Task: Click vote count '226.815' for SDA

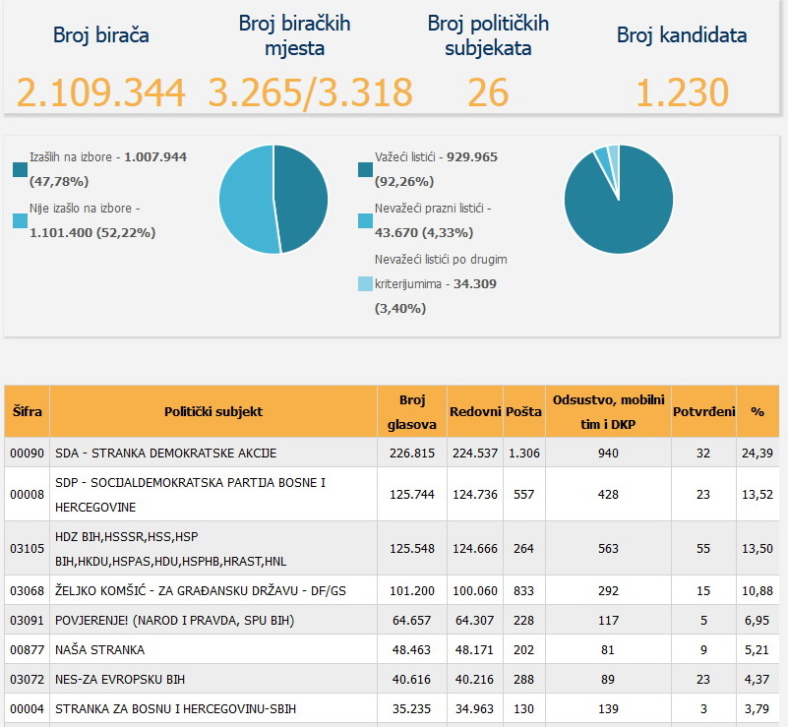Action: coord(412,454)
